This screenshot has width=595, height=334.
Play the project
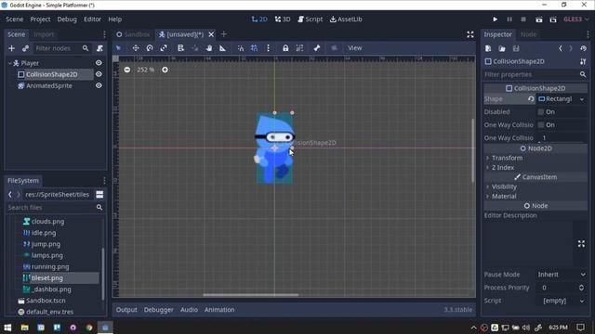pos(496,19)
